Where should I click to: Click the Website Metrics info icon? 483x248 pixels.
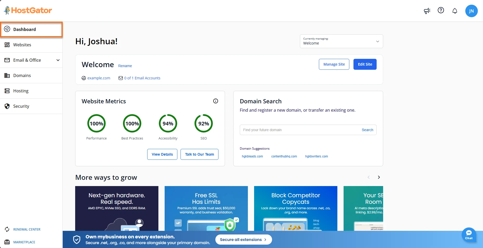click(216, 101)
